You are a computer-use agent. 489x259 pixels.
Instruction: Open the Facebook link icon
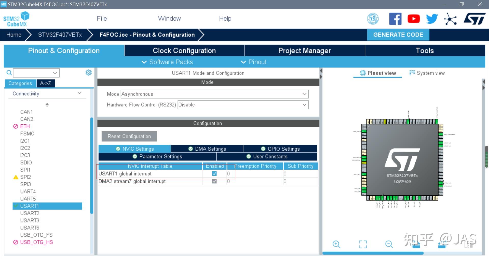point(395,19)
